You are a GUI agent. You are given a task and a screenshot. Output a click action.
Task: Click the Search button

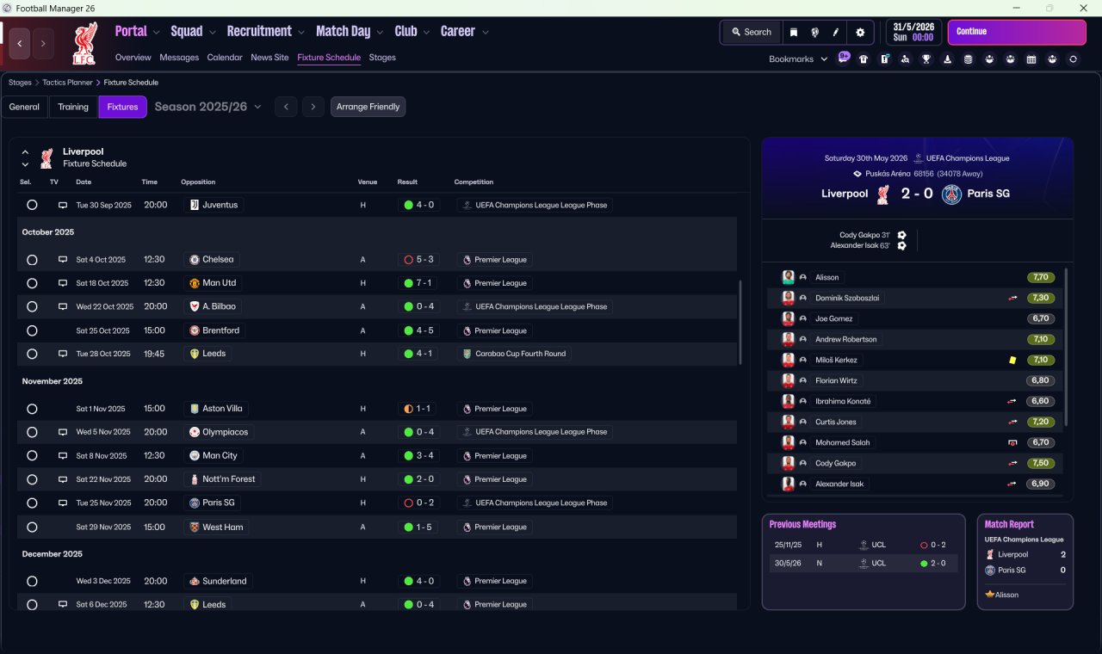click(x=752, y=32)
